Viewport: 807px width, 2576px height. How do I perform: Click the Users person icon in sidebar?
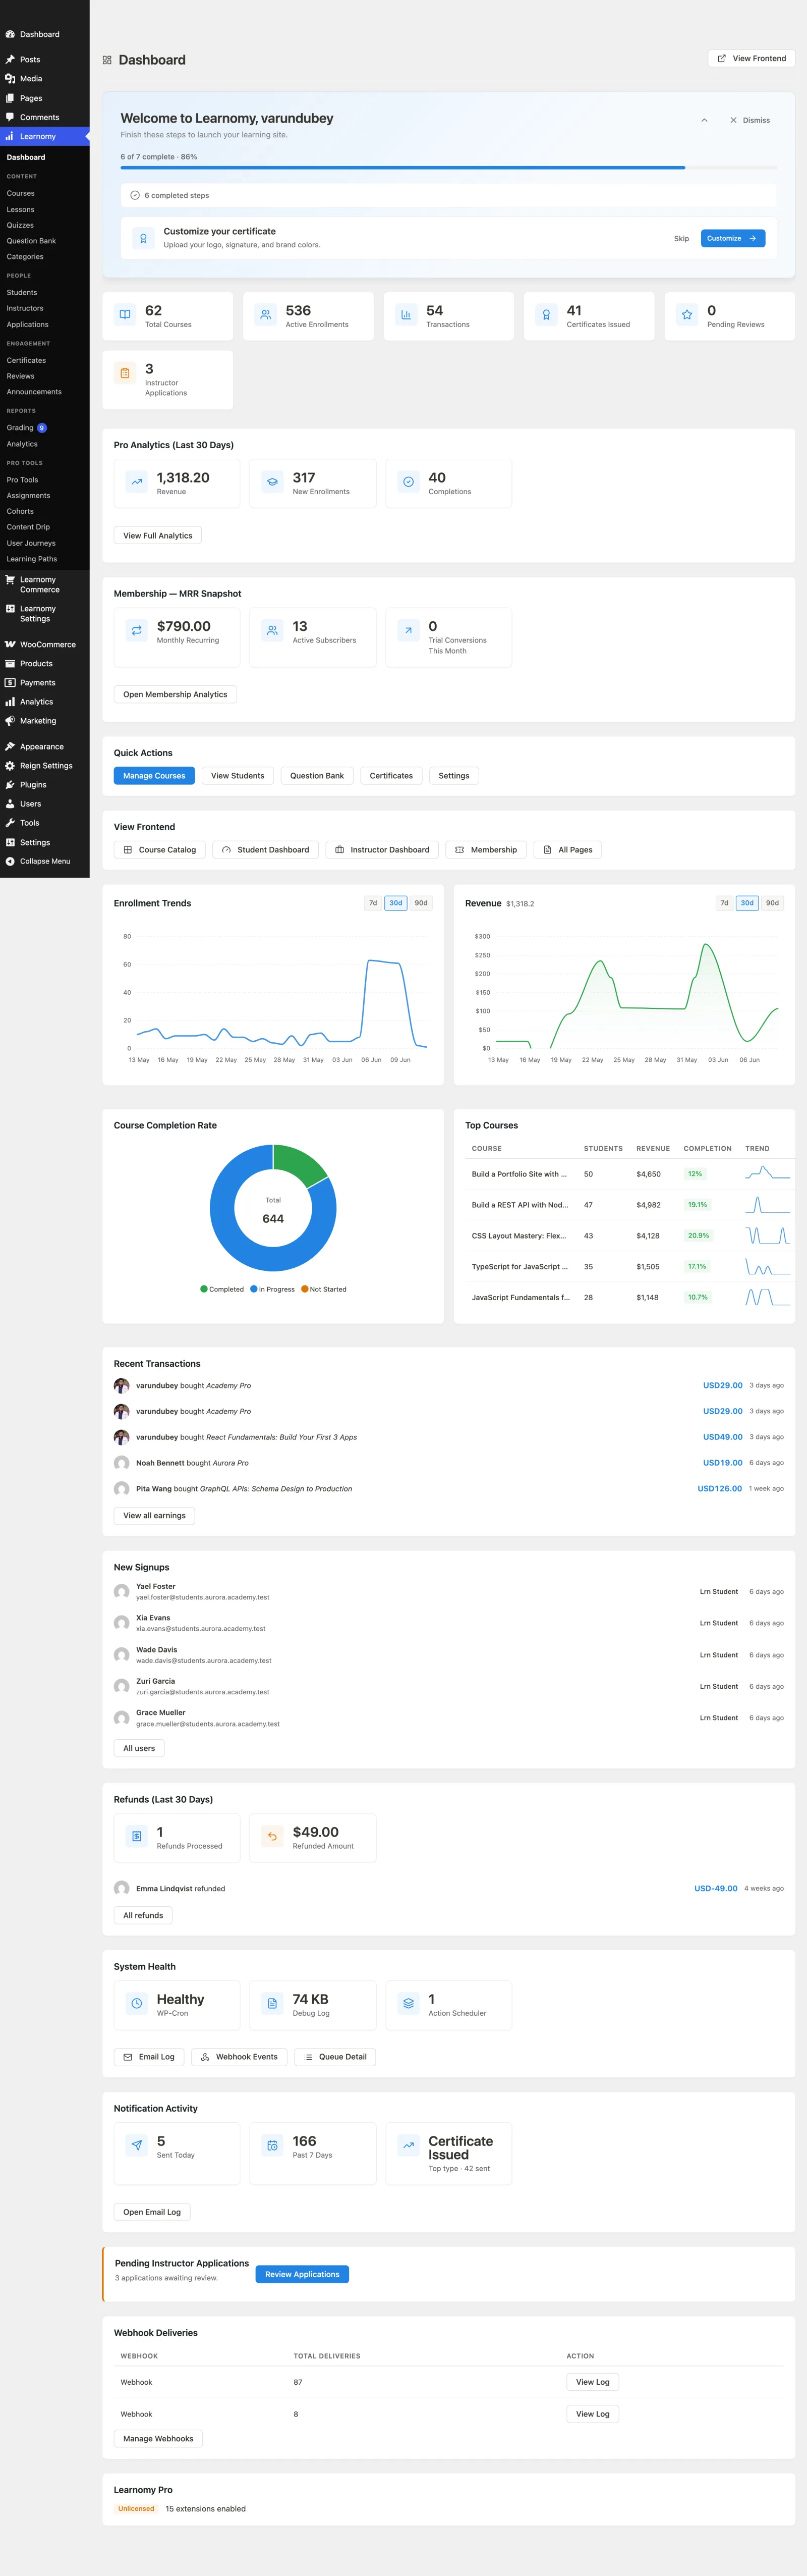coord(10,803)
